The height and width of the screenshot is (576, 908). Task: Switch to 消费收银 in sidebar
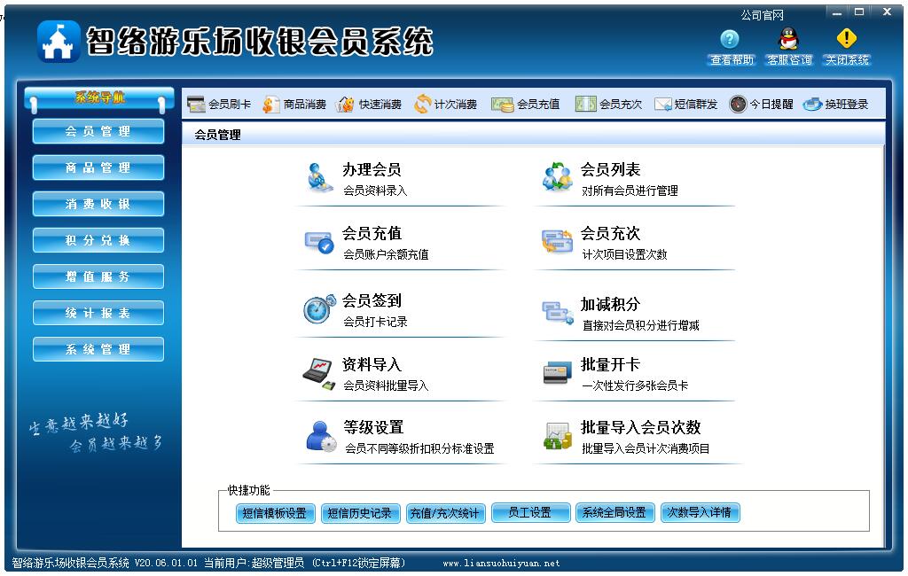click(98, 205)
